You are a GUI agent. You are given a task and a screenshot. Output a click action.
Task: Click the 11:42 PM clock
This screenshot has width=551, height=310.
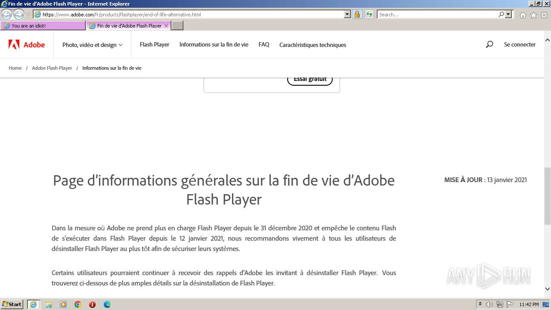(x=529, y=304)
